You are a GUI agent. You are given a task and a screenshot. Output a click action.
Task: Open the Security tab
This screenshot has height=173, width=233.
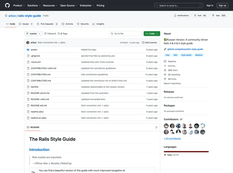[x=83, y=24]
